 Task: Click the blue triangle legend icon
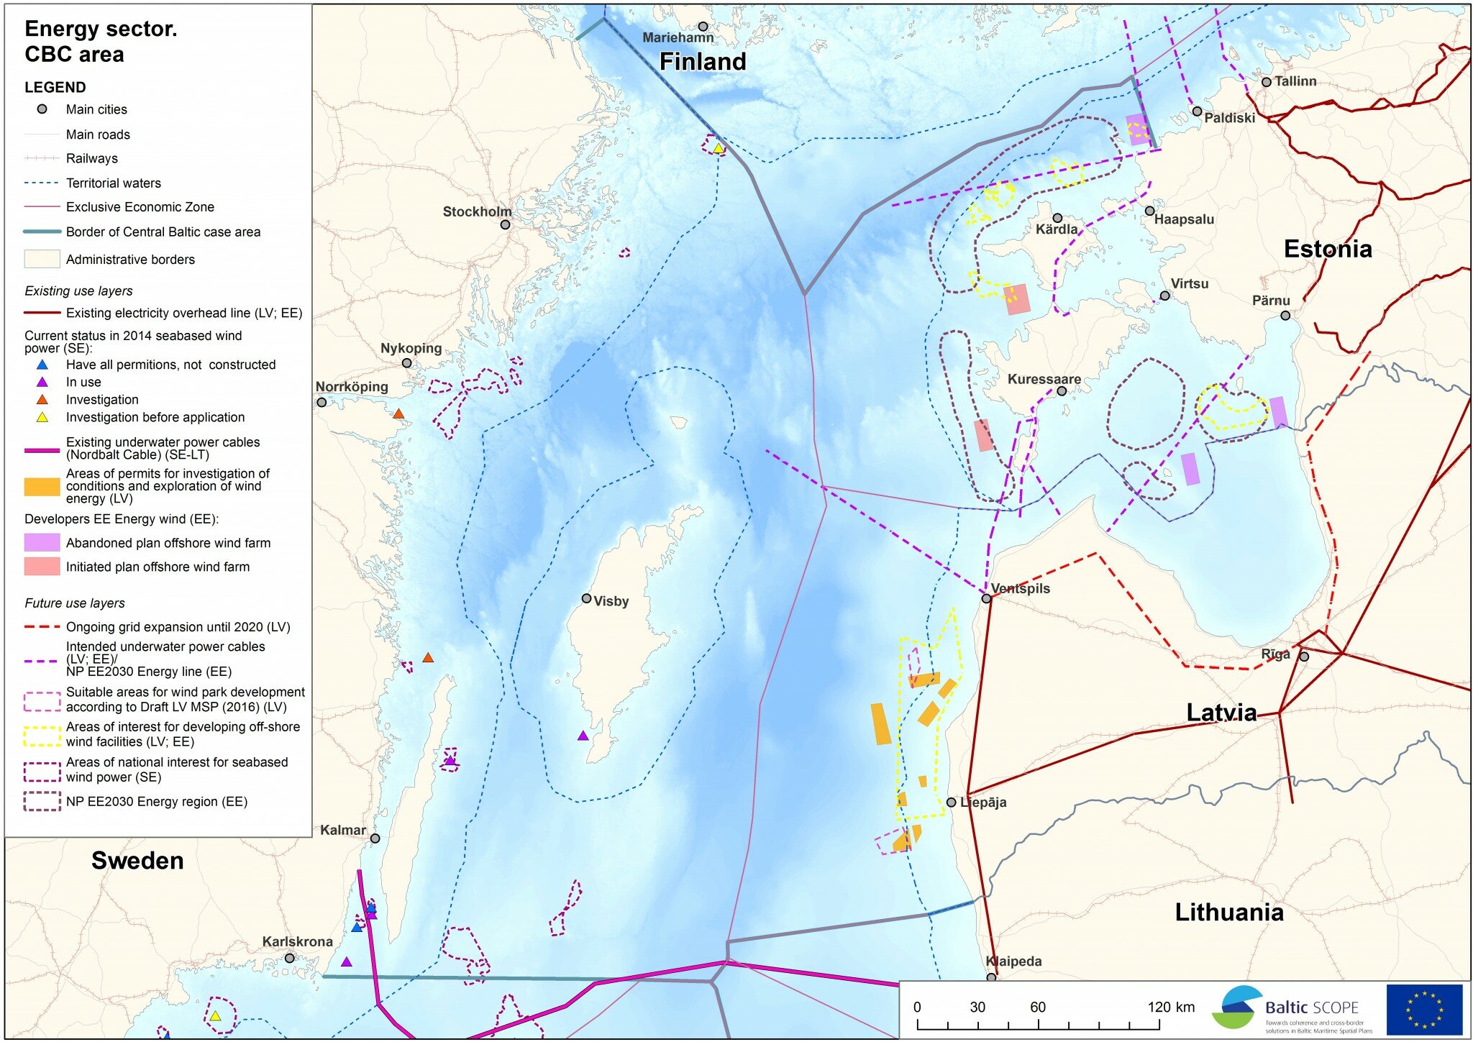pyautogui.click(x=42, y=365)
